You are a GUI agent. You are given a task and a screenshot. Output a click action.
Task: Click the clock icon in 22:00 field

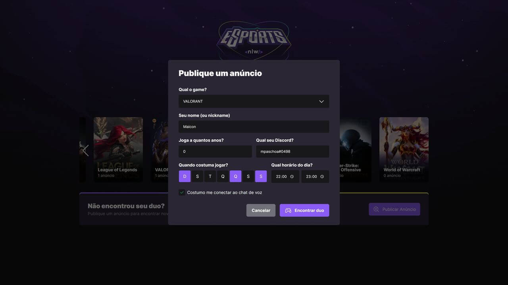pyautogui.click(x=292, y=177)
